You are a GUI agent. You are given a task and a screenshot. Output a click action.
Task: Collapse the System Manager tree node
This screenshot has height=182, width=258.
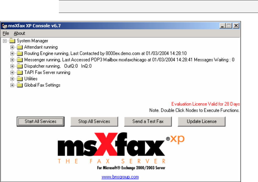pyautogui.click(x=5, y=41)
